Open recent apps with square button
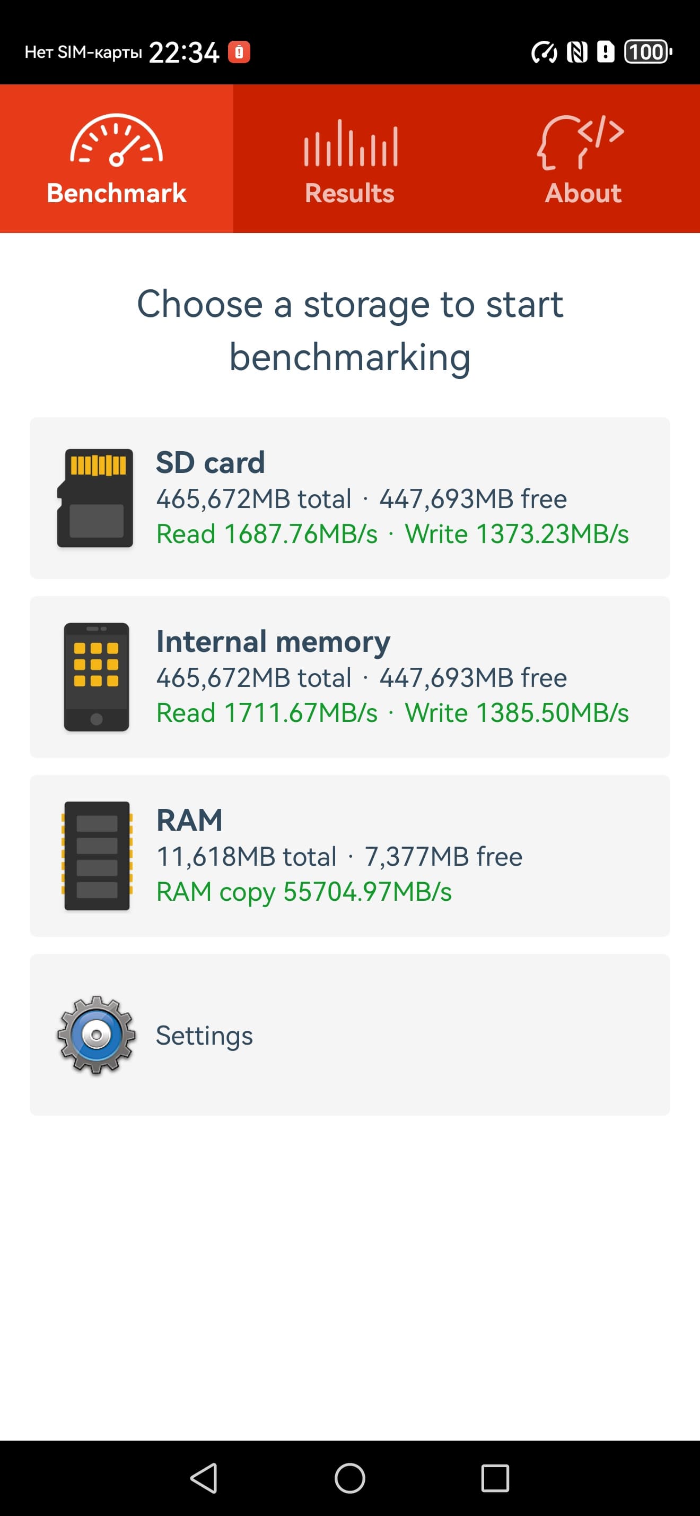 [495, 1478]
